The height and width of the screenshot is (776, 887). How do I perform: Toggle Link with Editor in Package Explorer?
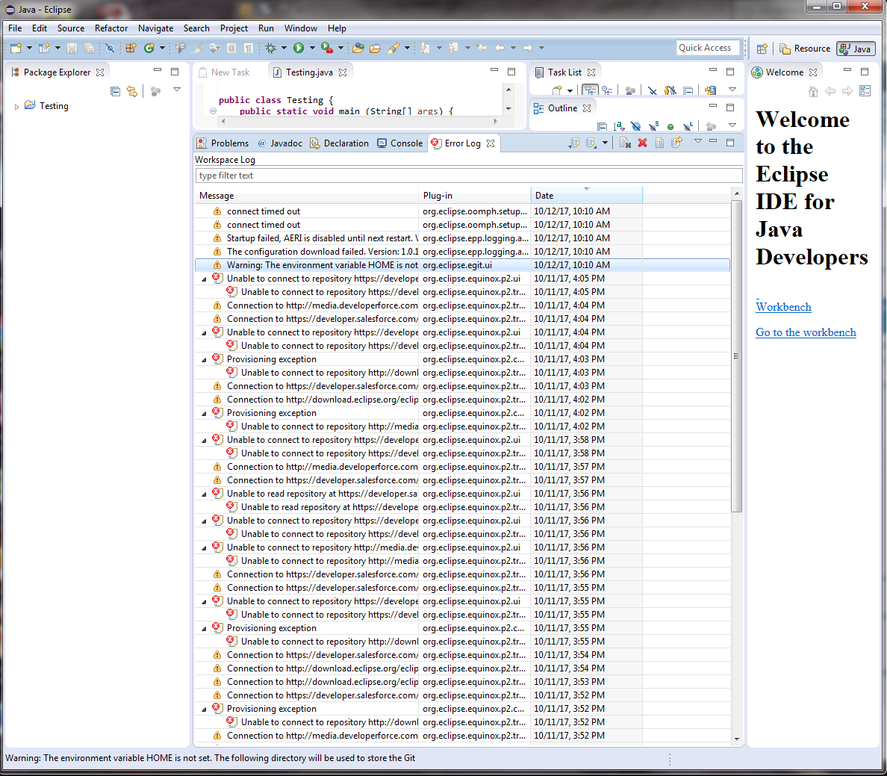(x=132, y=91)
